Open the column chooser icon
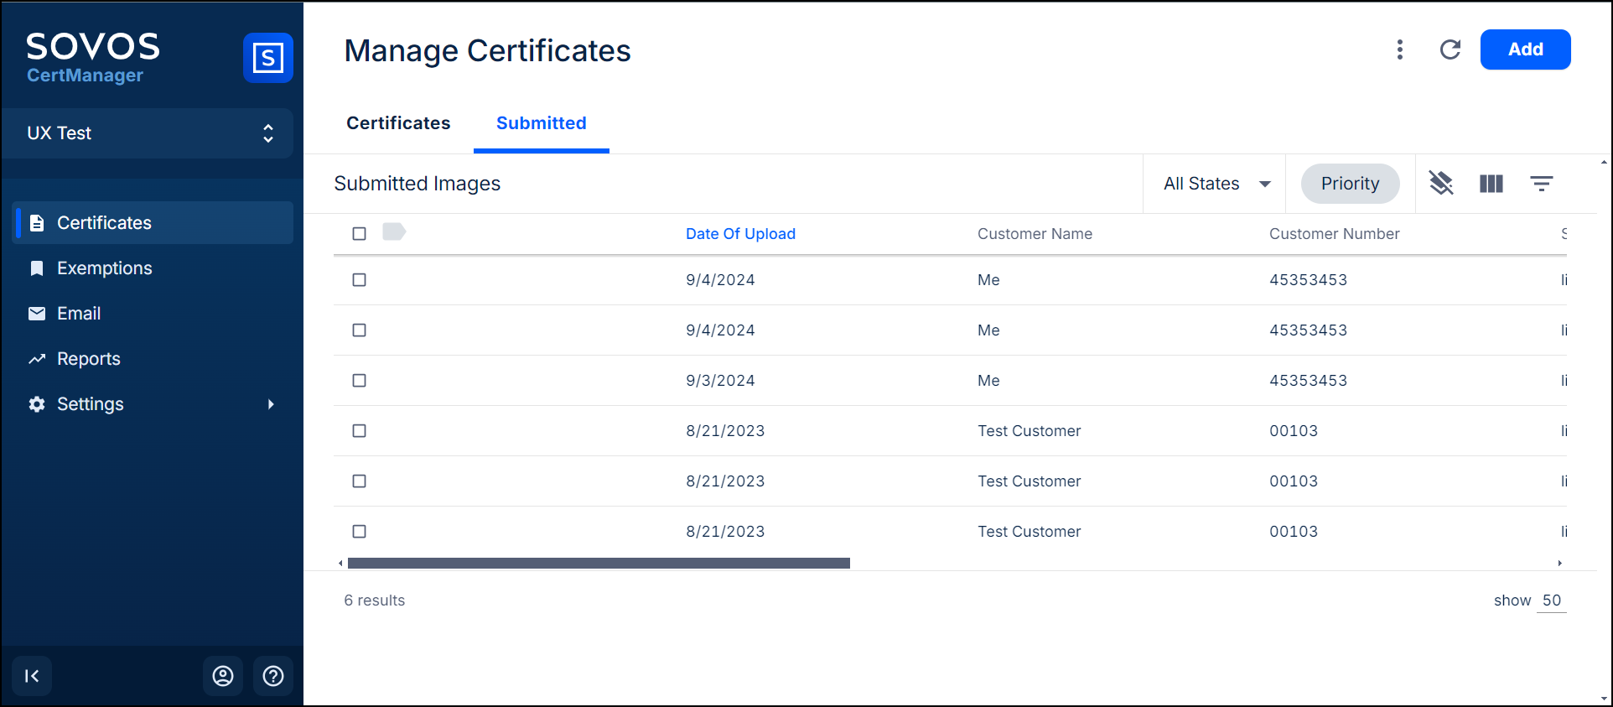This screenshot has height=707, width=1613. pyautogui.click(x=1491, y=184)
